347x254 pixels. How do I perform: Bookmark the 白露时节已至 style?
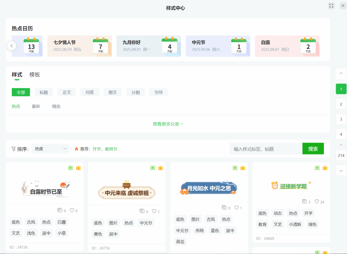70,168
